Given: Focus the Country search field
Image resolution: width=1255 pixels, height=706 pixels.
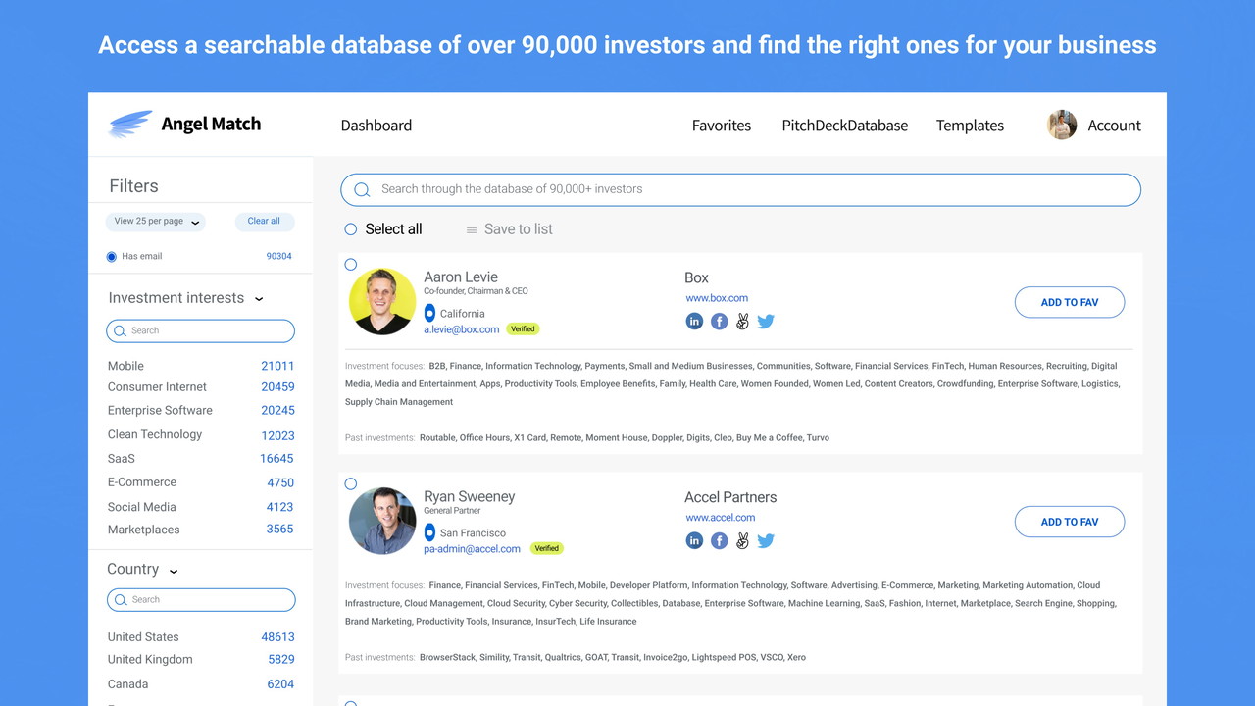Looking at the screenshot, I should 201,600.
